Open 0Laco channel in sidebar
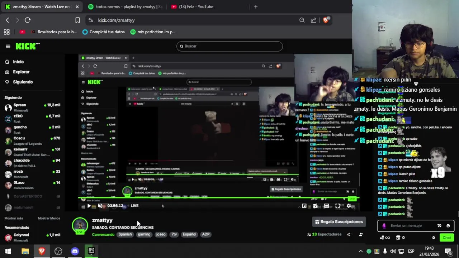The width and height of the screenshot is (459, 258). tap(32, 185)
